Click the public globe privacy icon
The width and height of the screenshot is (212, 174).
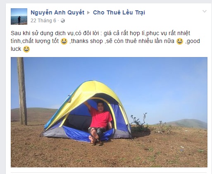(x=63, y=21)
